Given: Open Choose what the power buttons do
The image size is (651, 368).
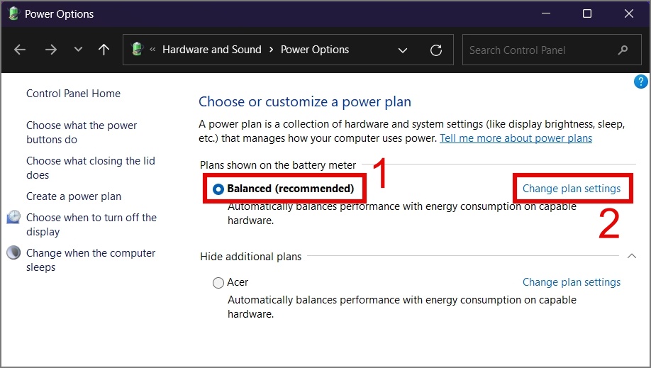Looking at the screenshot, I should (82, 133).
